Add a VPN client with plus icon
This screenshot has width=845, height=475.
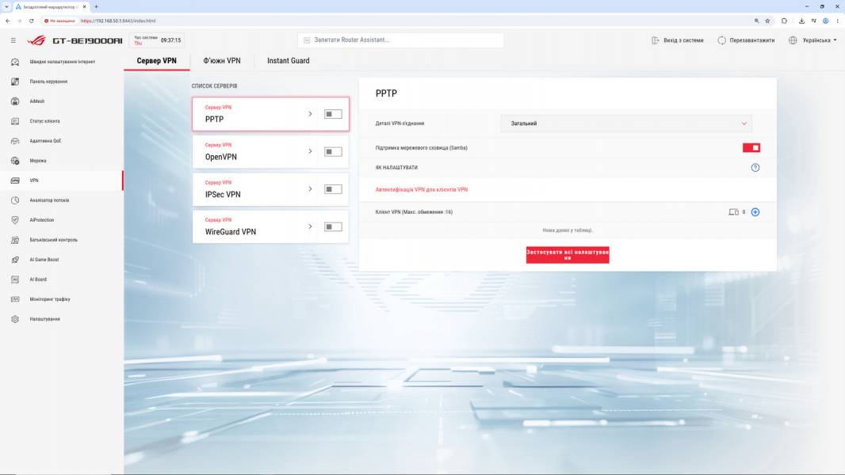755,212
